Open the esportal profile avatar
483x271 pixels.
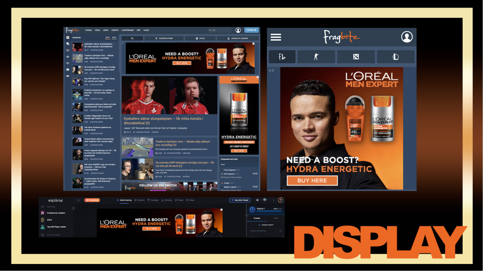click(x=281, y=200)
